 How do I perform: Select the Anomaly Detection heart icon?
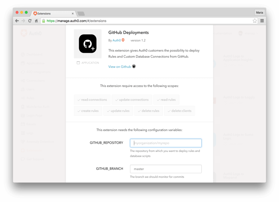click(23, 141)
